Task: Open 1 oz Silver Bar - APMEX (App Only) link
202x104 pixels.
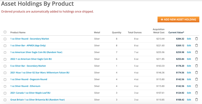Action: click(28, 45)
